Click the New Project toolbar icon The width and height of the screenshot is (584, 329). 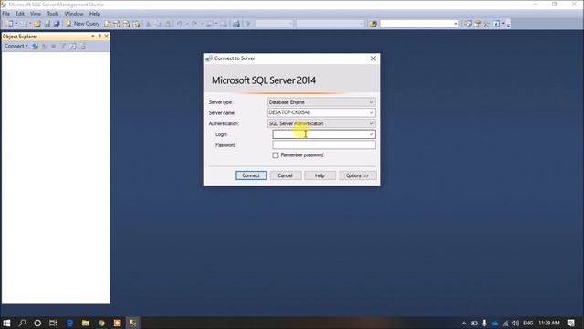point(9,24)
